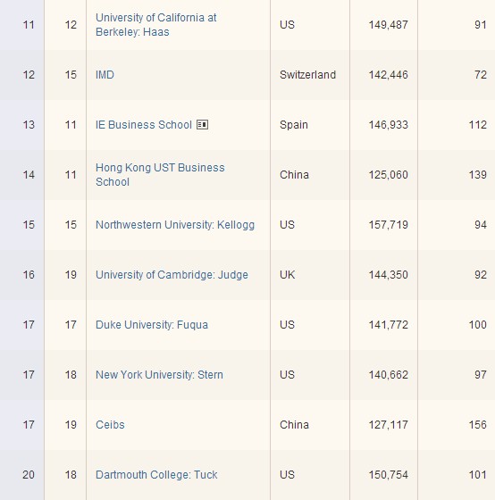Open New York University: Stern link
The width and height of the screenshot is (495, 500).
159,375
